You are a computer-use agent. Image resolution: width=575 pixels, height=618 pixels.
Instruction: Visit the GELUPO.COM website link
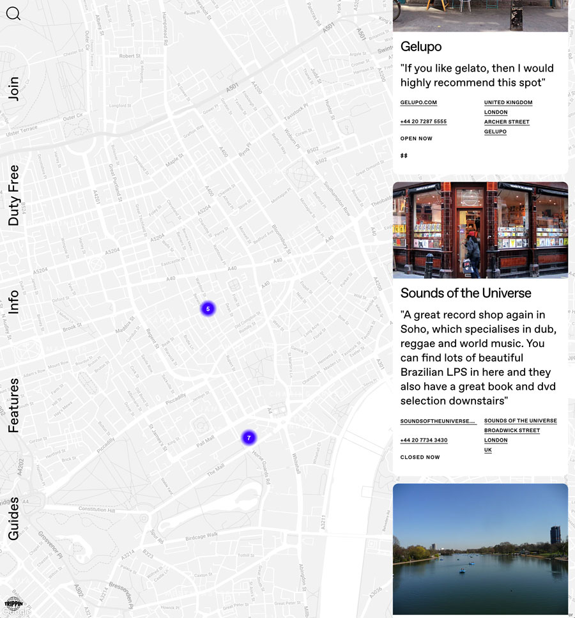[x=418, y=102]
